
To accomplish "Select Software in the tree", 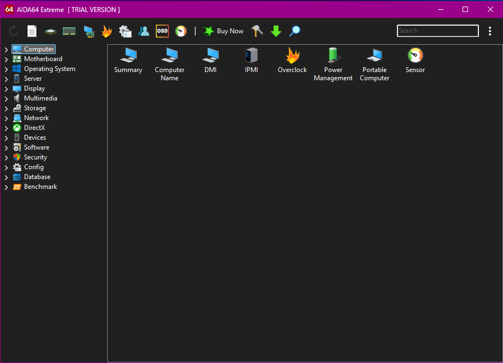I will point(31,147).
